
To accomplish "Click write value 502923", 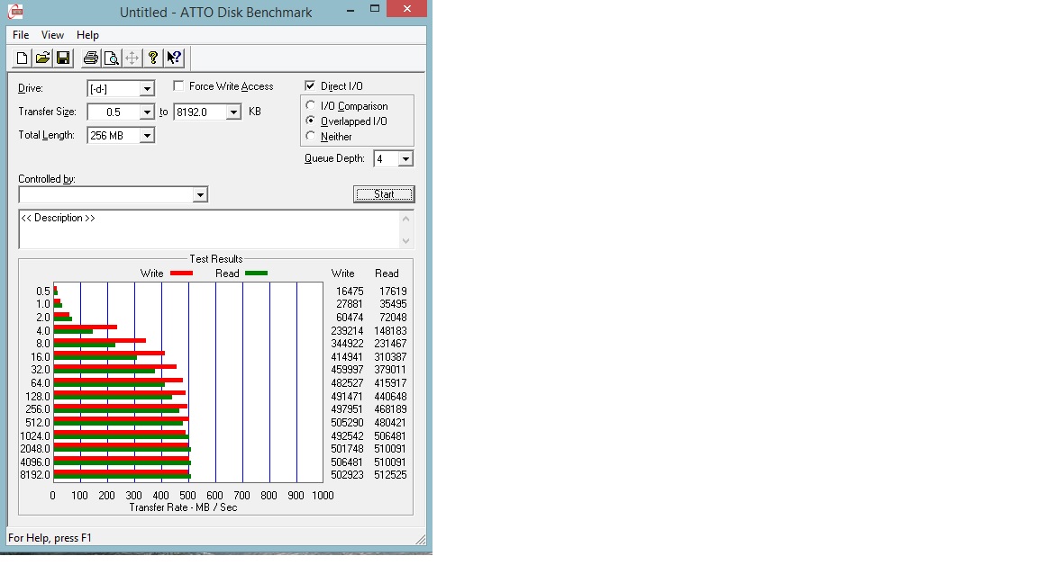I will pyautogui.click(x=347, y=475).
